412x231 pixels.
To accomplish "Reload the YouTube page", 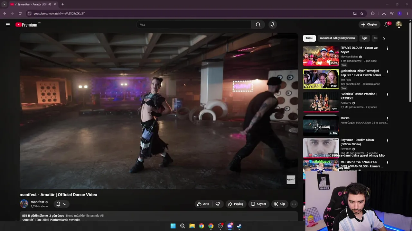I will click(x=20, y=13).
